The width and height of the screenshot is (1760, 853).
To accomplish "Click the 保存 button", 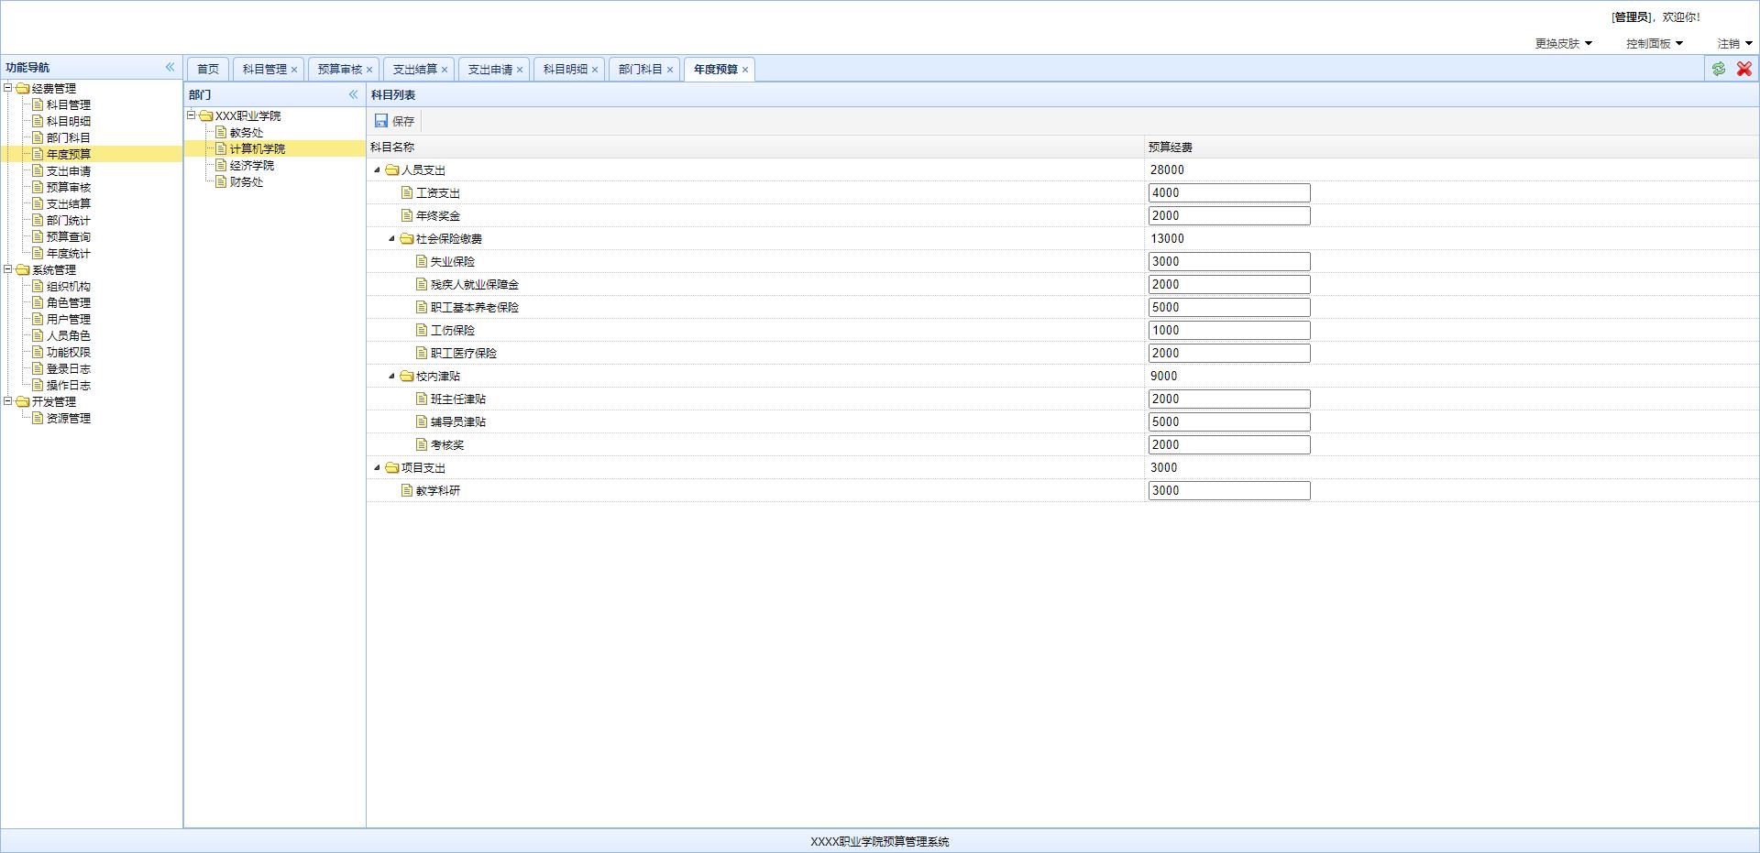I will (395, 121).
